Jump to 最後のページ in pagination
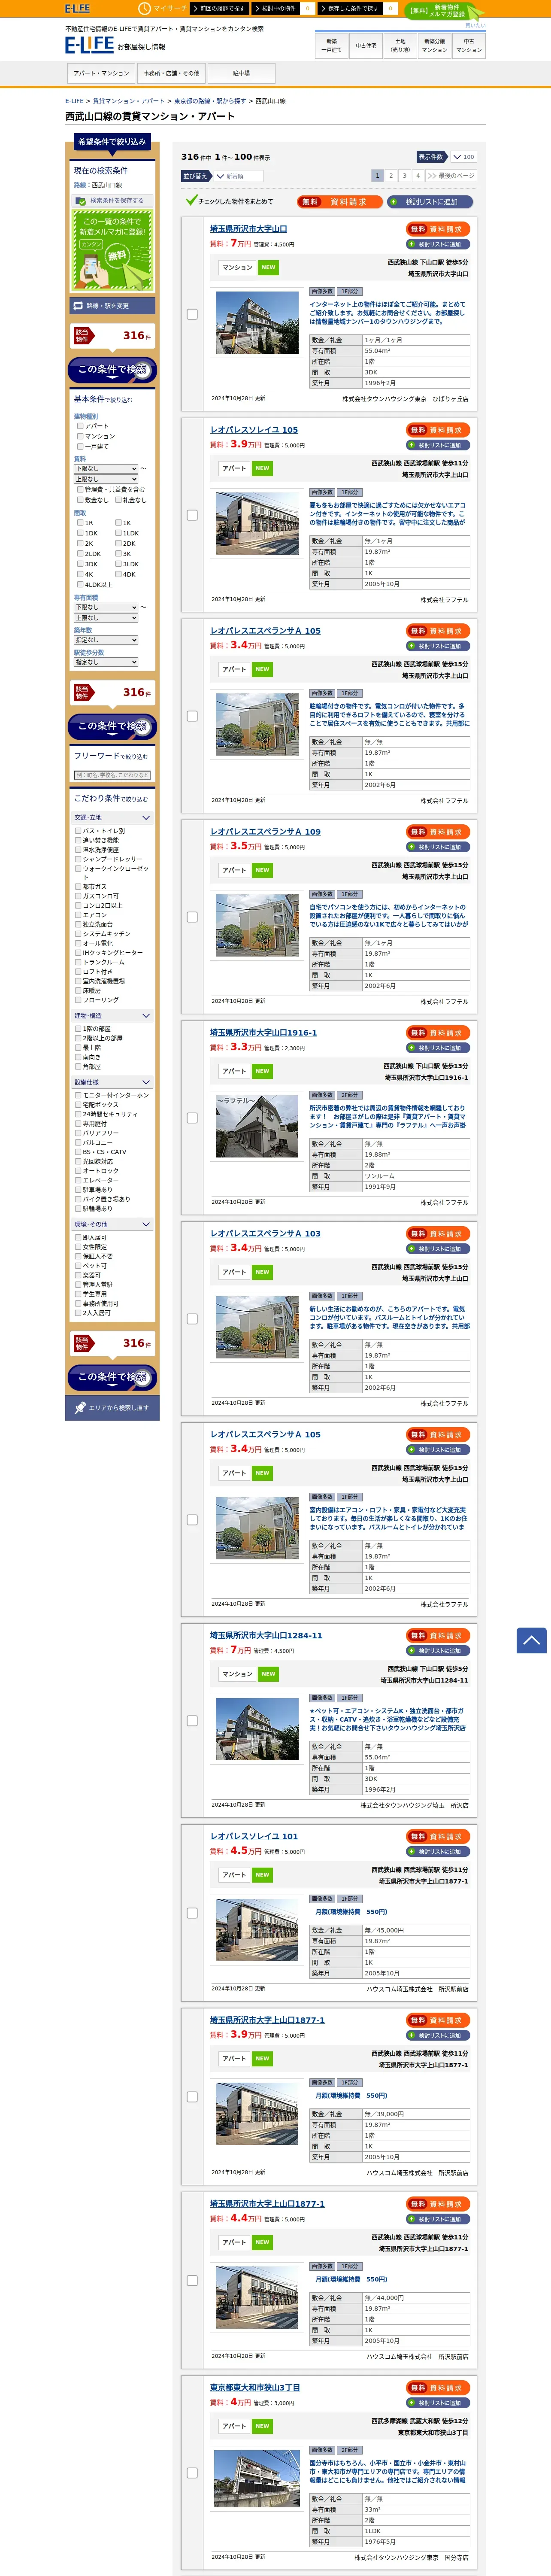 (x=451, y=176)
